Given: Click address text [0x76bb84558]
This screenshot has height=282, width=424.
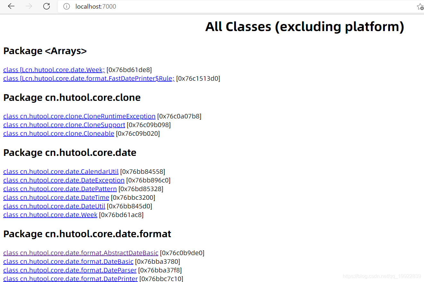Looking at the screenshot, I should pyautogui.click(x=143, y=172).
